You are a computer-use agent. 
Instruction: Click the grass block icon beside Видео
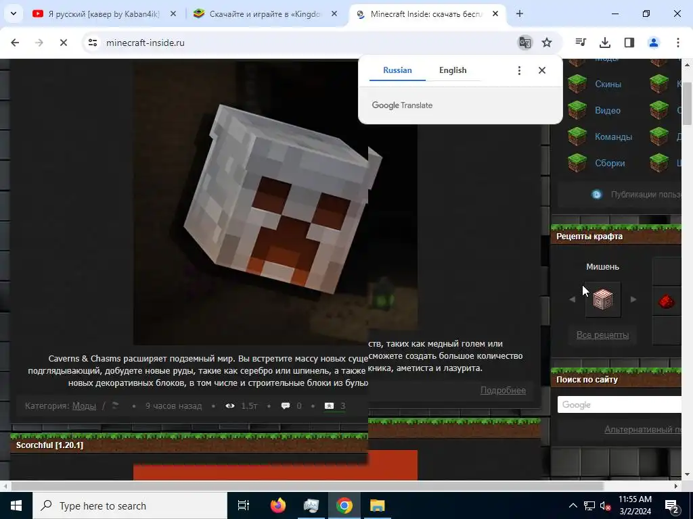click(577, 110)
